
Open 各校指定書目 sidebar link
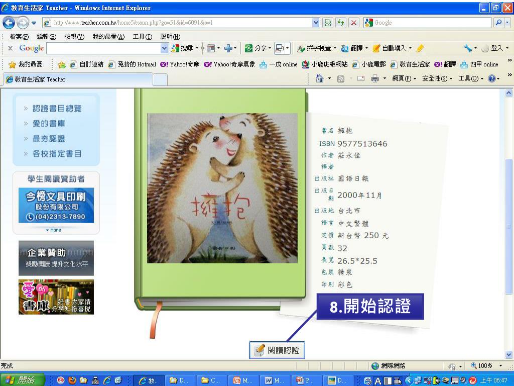(57, 154)
